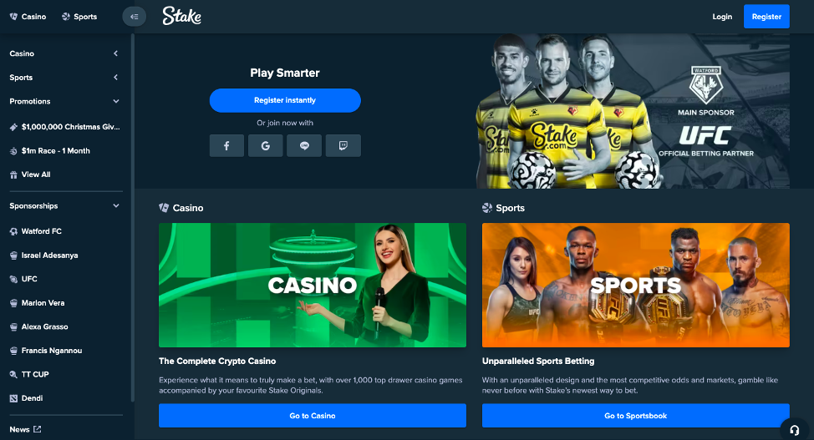Click the CASINO banner thumbnail

(313, 285)
